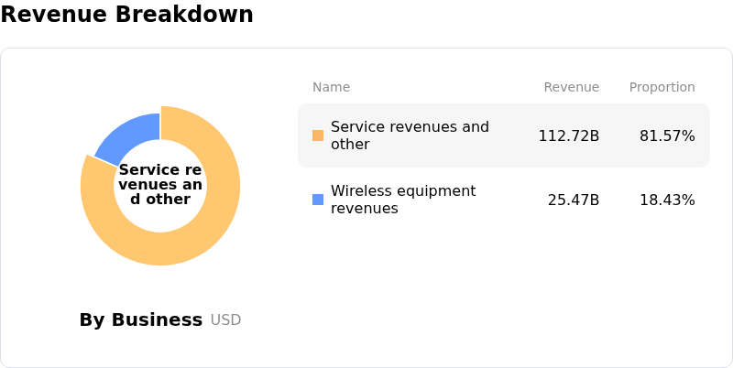Click the Revenue column header
Image resolution: width=733 pixels, height=368 pixels.
pos(571,87)
